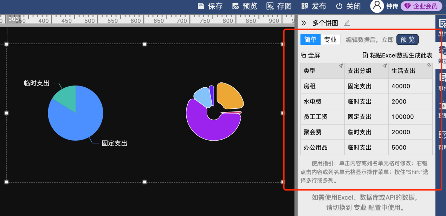Edit the 房租 cell
This screenshot has height=216, width=446.
(322, 86)
